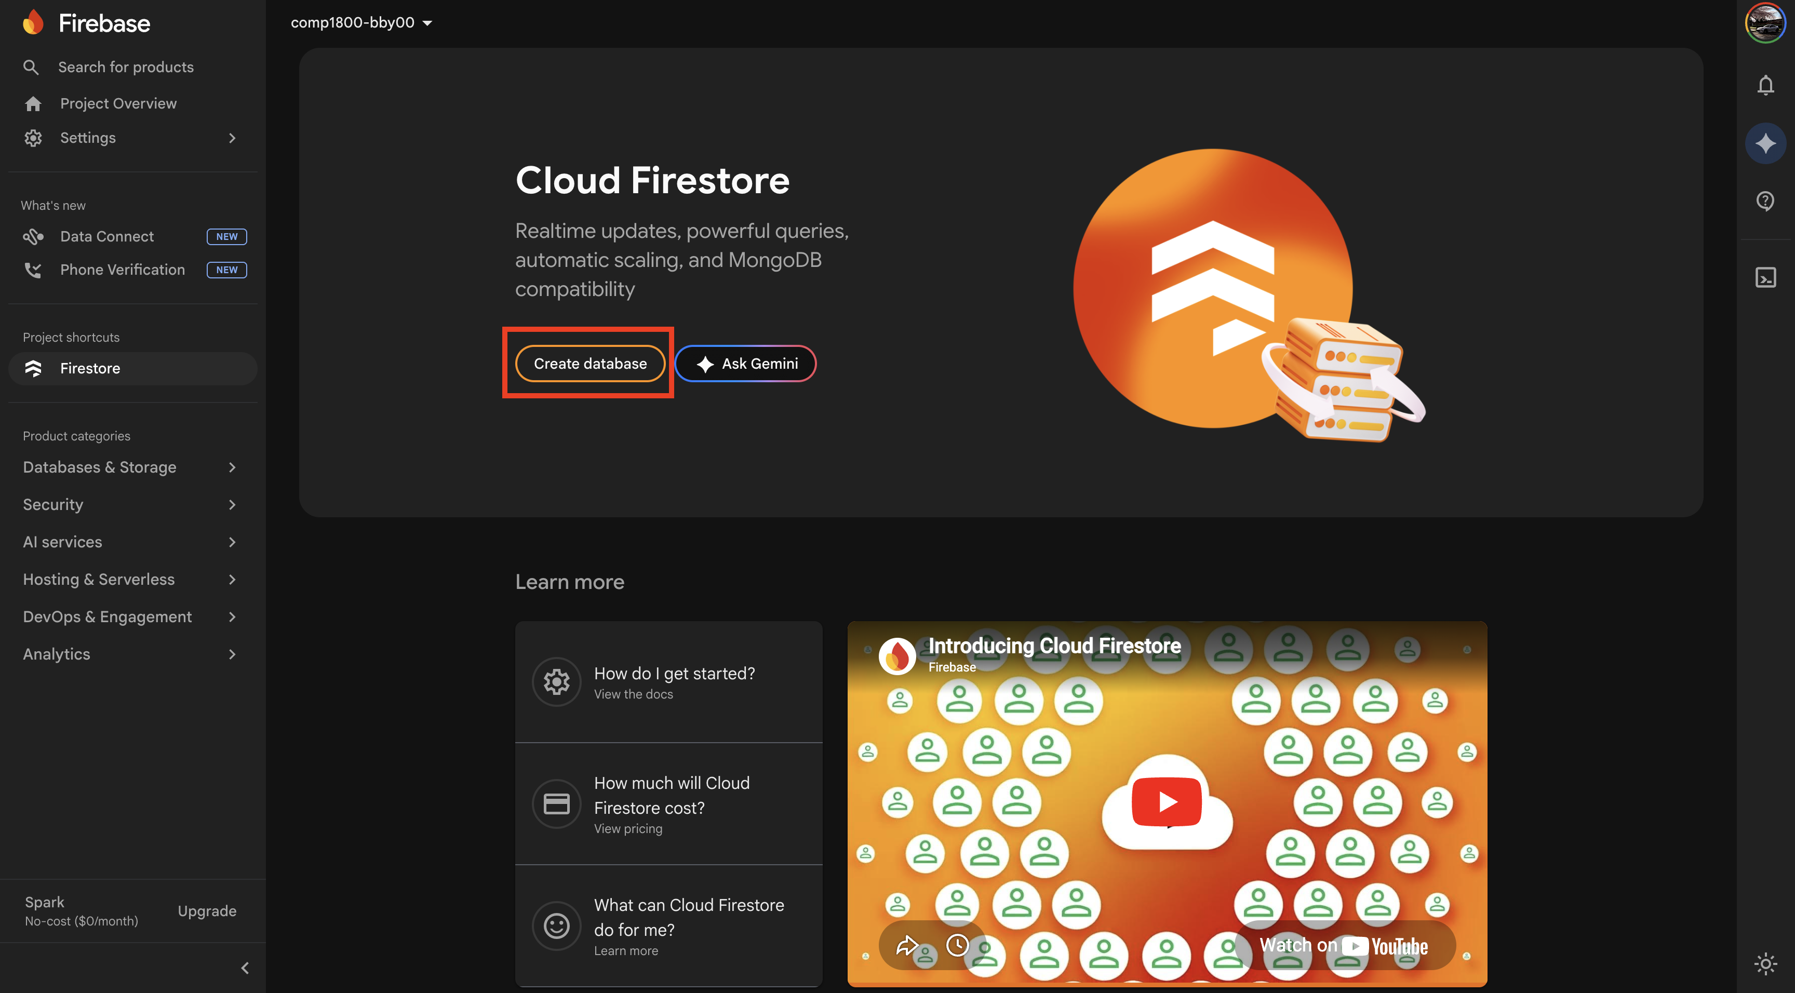Viewport: 1795px width, 993px height.
Task: Open the terminal panel icon on right
Action: 1765,277
